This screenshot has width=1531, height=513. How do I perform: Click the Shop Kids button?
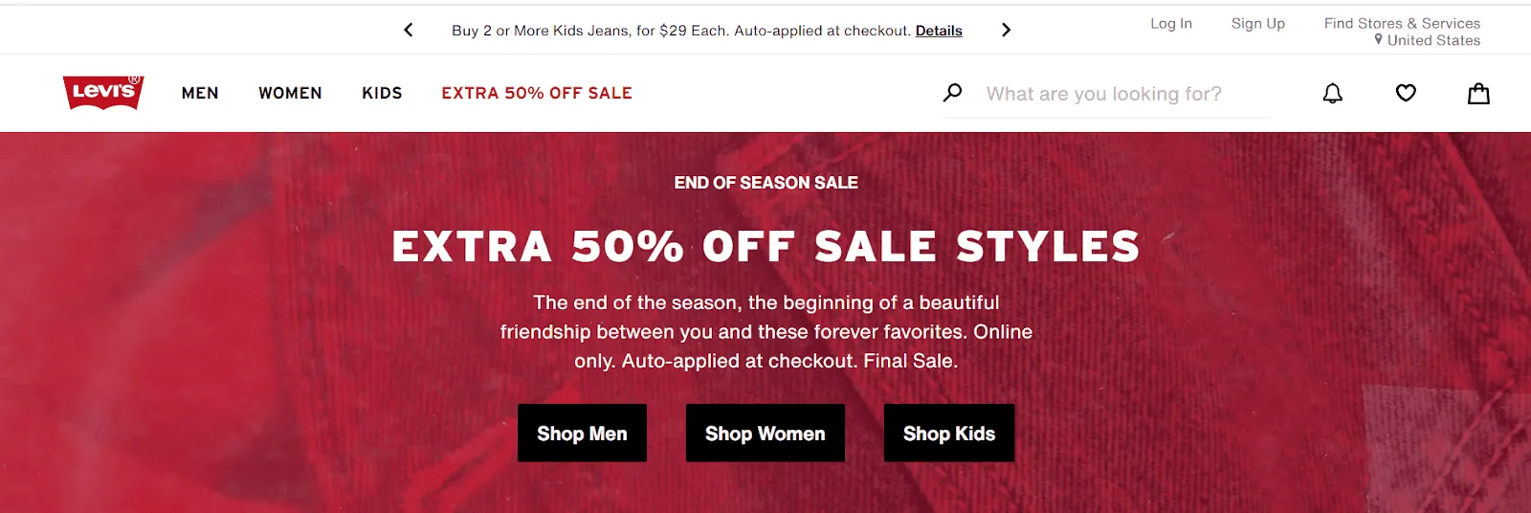(x=949, y=433)
